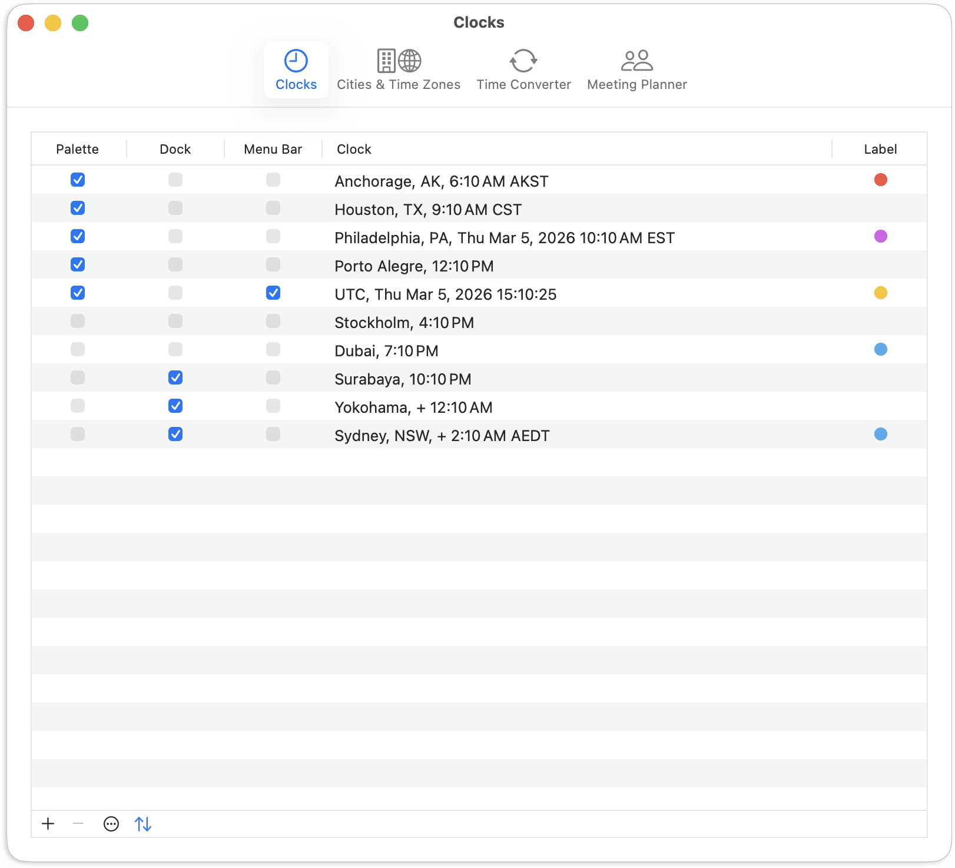Viewport: 955px width, 868px height.
Task: Select the Yokohama clock row
Action: (413, 408)
